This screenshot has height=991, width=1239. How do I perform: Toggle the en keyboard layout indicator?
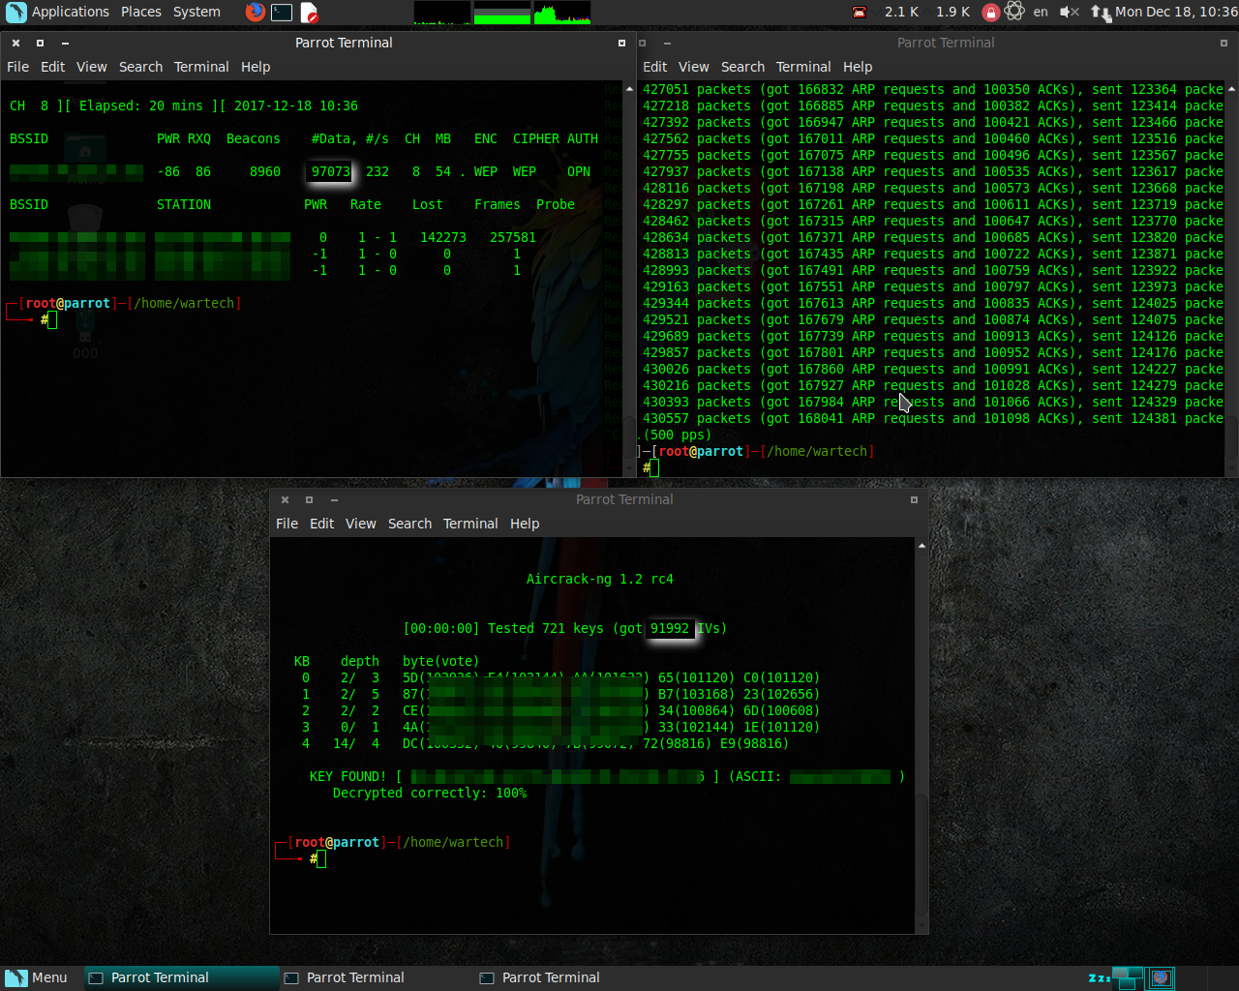tap(1041, 13)
